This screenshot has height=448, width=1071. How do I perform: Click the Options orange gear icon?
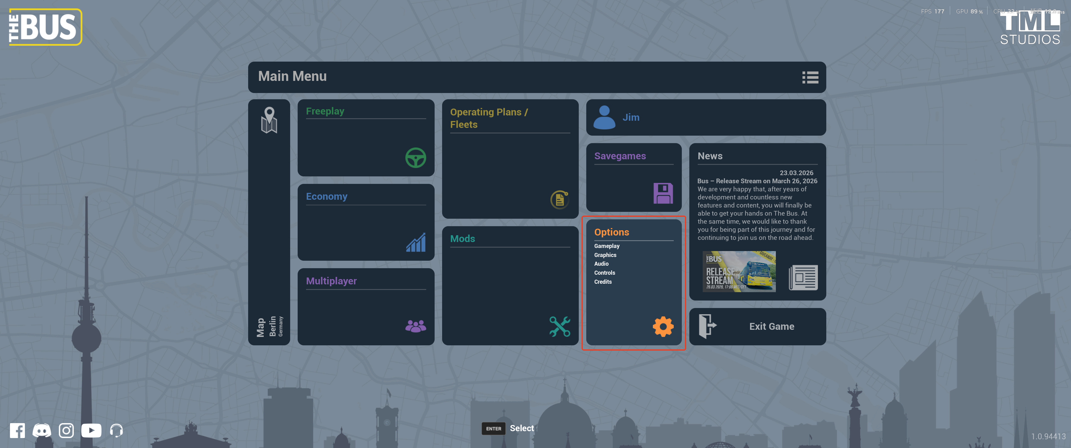click(x=663, y=326)
